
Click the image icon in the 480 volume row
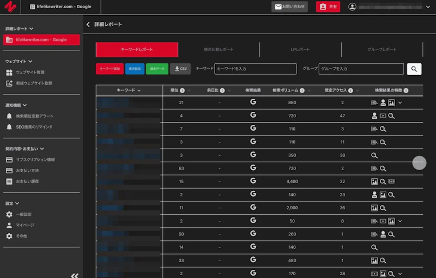coord(374,261)
